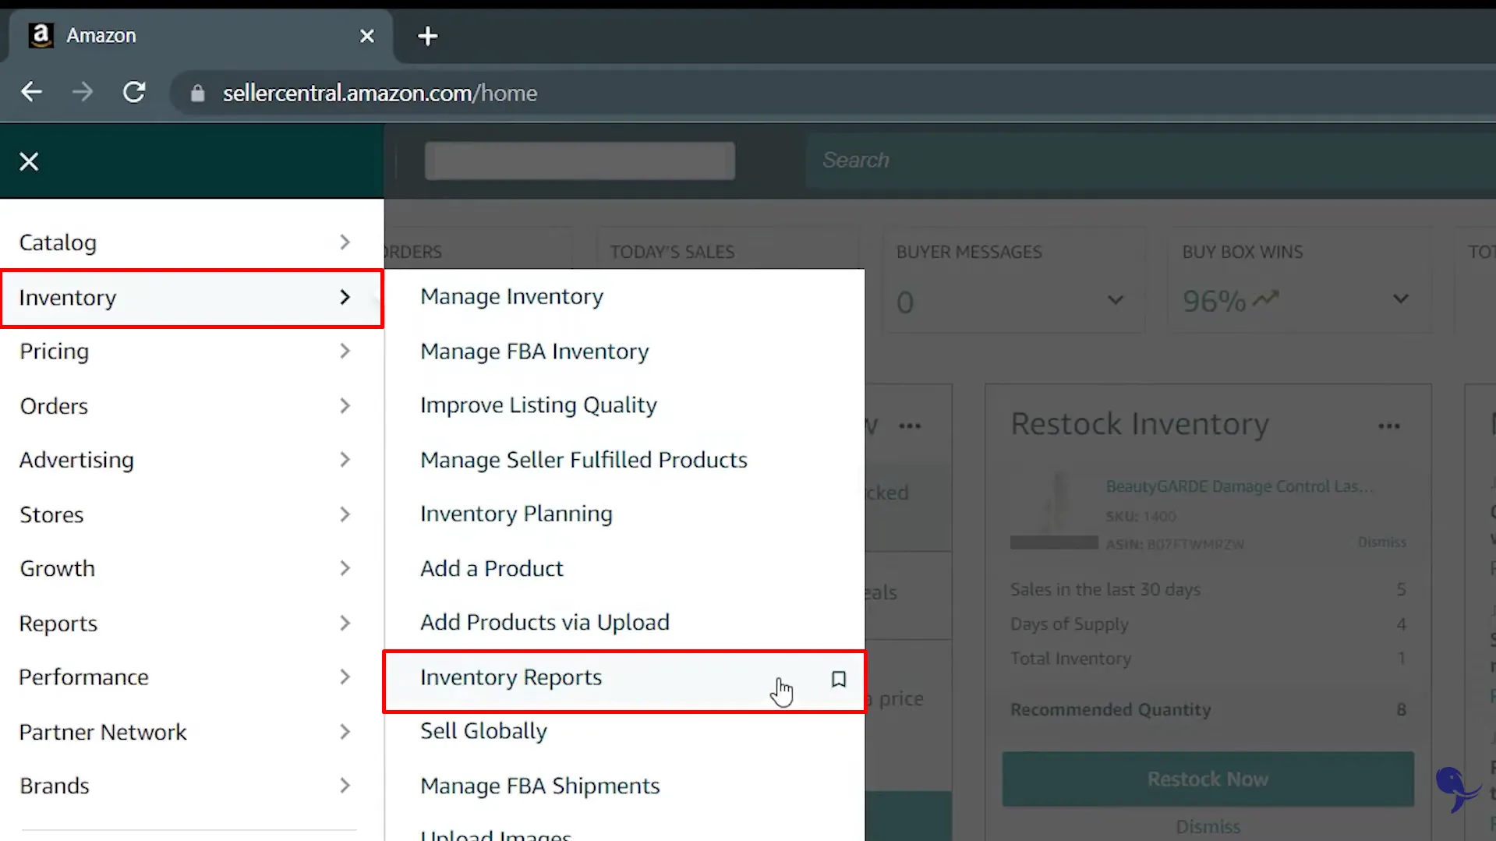Open the Manage FBA Inventory menu item
This screenshot has height=841, width=1496.
point(534,352)
